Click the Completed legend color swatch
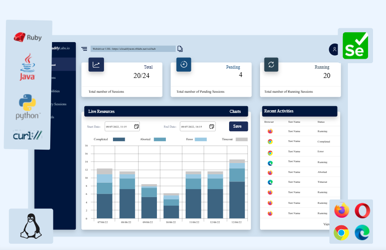Image resolution: width=386 pixels, height=250 pixels. pos(119,139)
